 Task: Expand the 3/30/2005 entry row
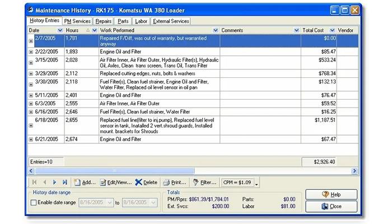pyautogui.click(x=31, y=85)
